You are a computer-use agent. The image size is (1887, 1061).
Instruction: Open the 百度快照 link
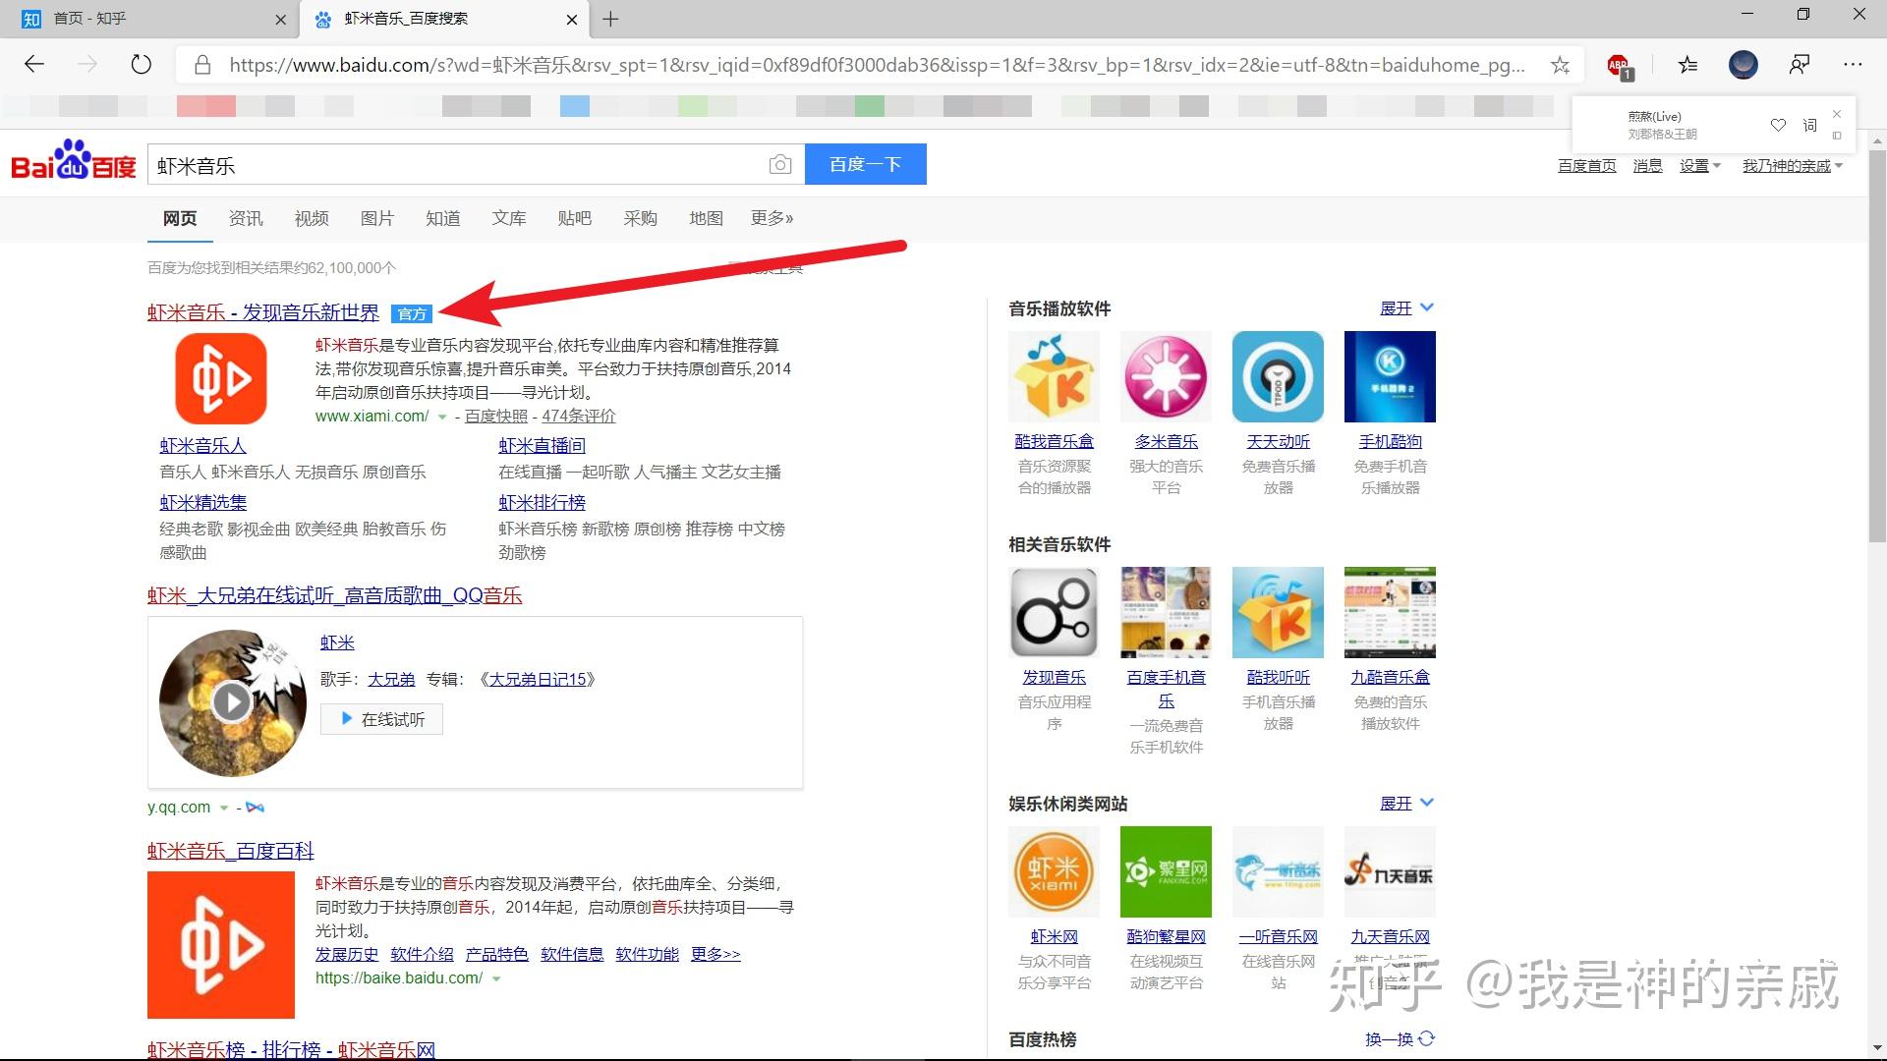496,417
